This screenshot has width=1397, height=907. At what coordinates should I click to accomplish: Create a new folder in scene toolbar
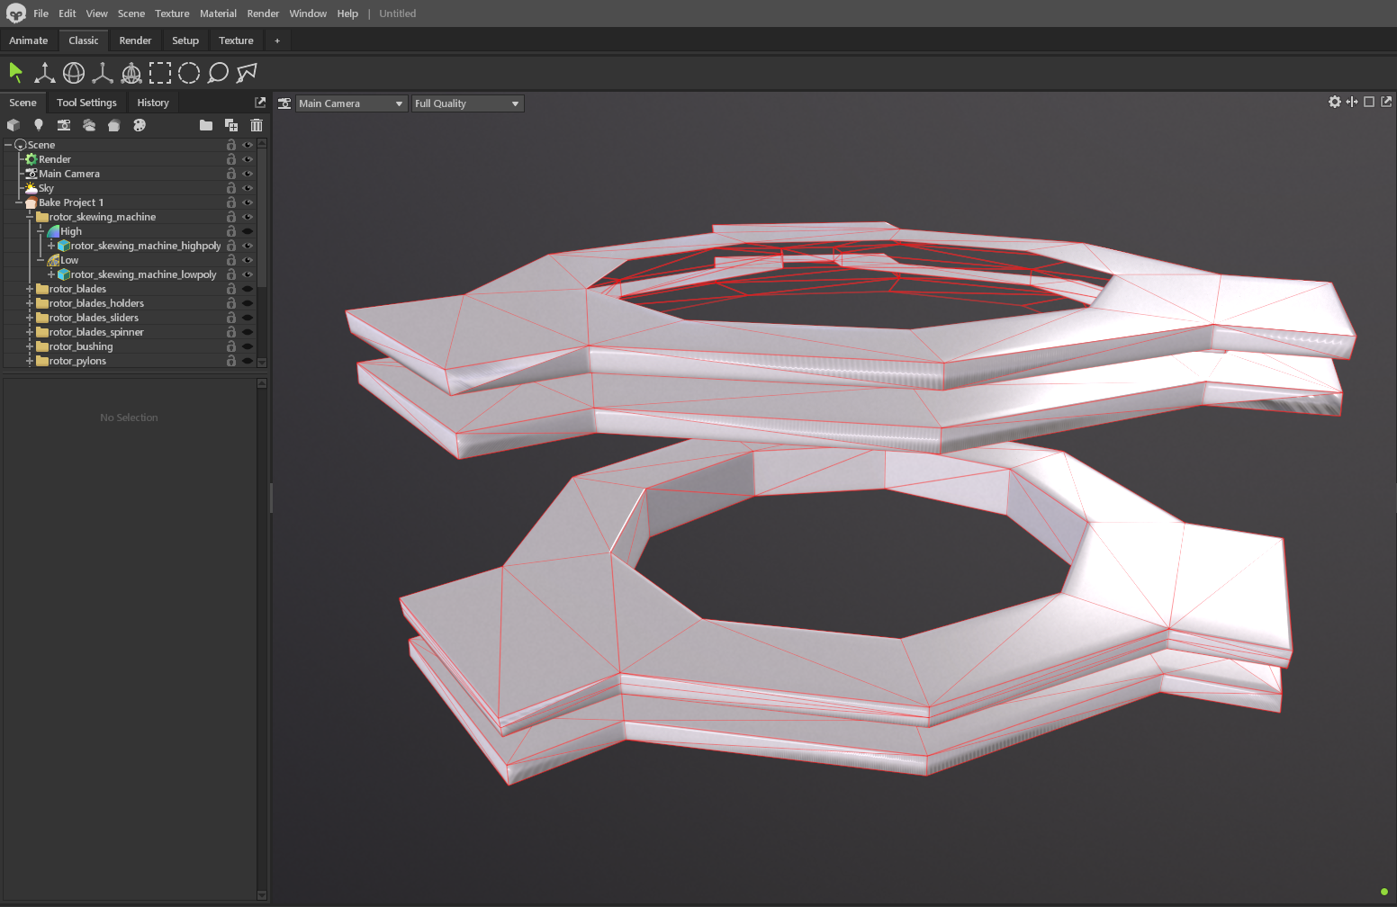[x=206, y=125]
